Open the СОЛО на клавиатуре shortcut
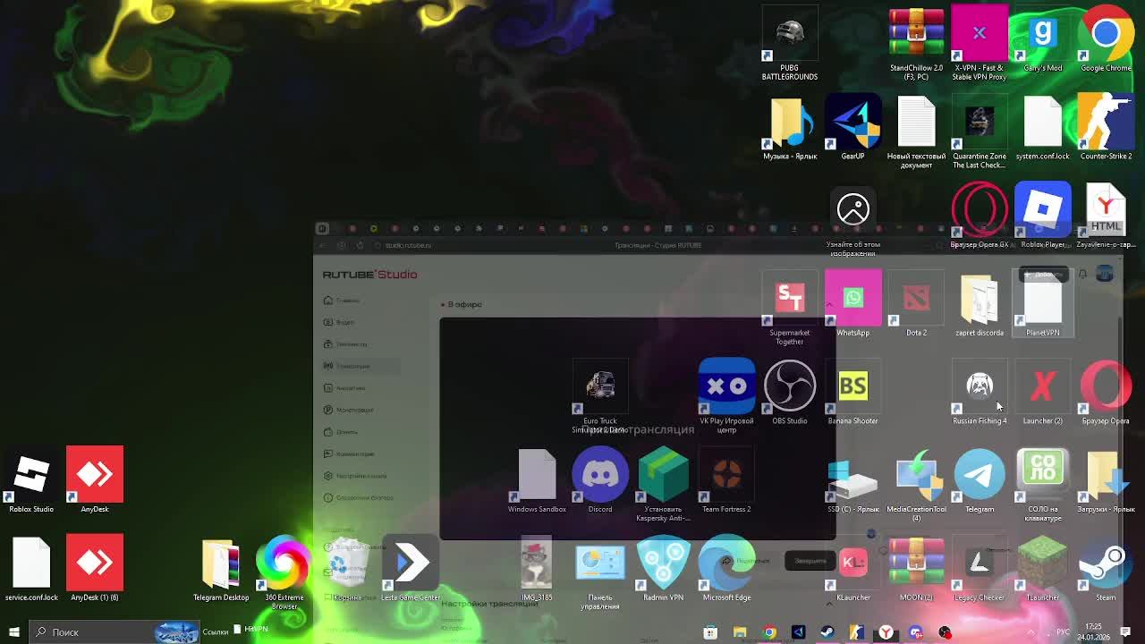The width and height of the screenshot is (1145, 644). pyautogui.click(x=1043, y=474)
